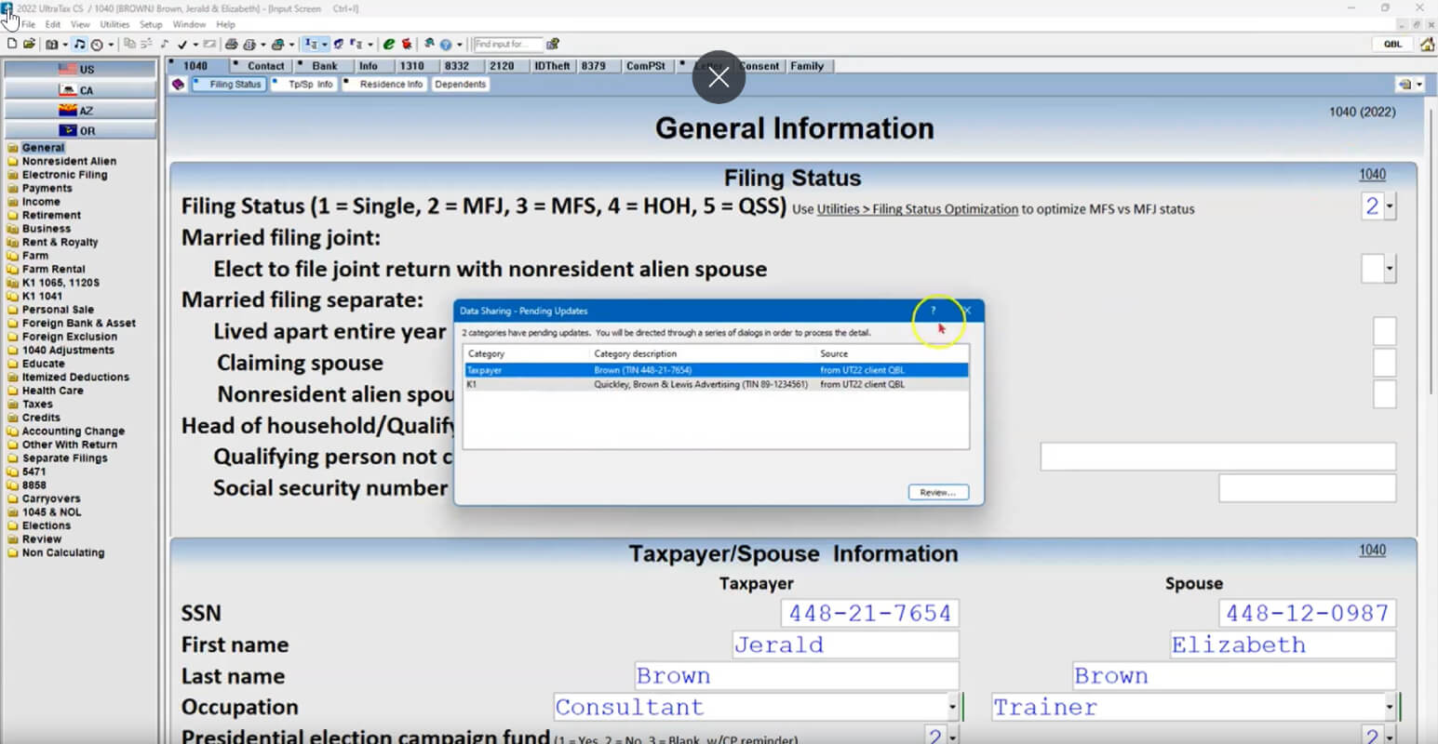Open the Utilities menu
Viewport: 1438px width, 744px height.
[114, 24]
